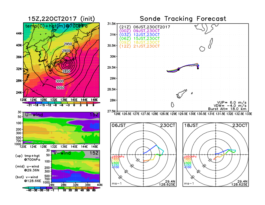Click the '-21' label on temperature color bar
The image size is (265, 205).
coord(29,105)
